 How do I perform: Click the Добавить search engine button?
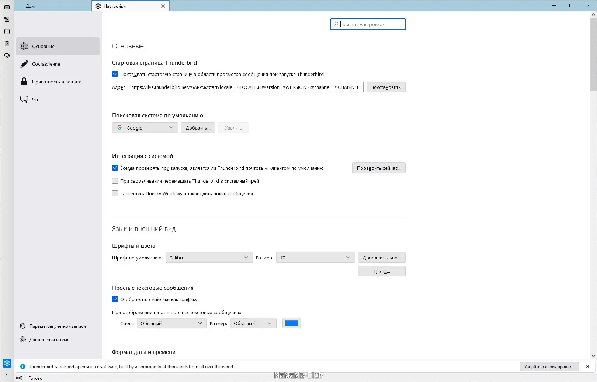coord(198,128)
